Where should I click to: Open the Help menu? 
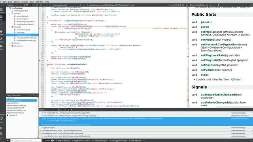47,2
